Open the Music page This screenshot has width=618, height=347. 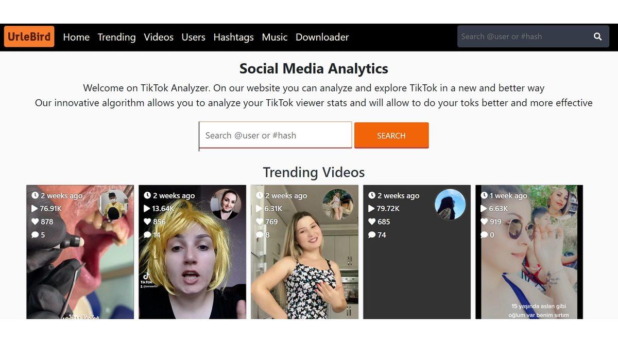[274, 37]
